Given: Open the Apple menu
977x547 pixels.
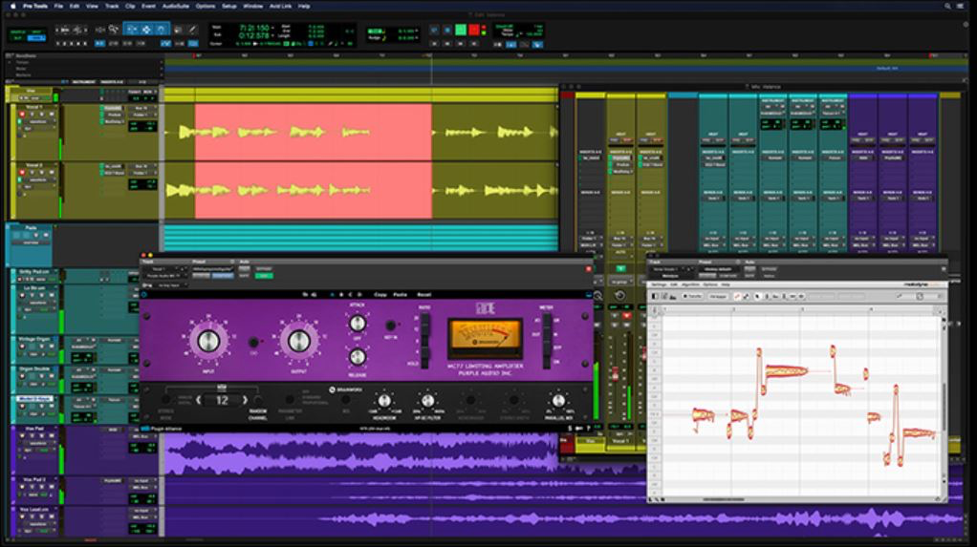Looking at the screenshot, I should tap(12, 6).
